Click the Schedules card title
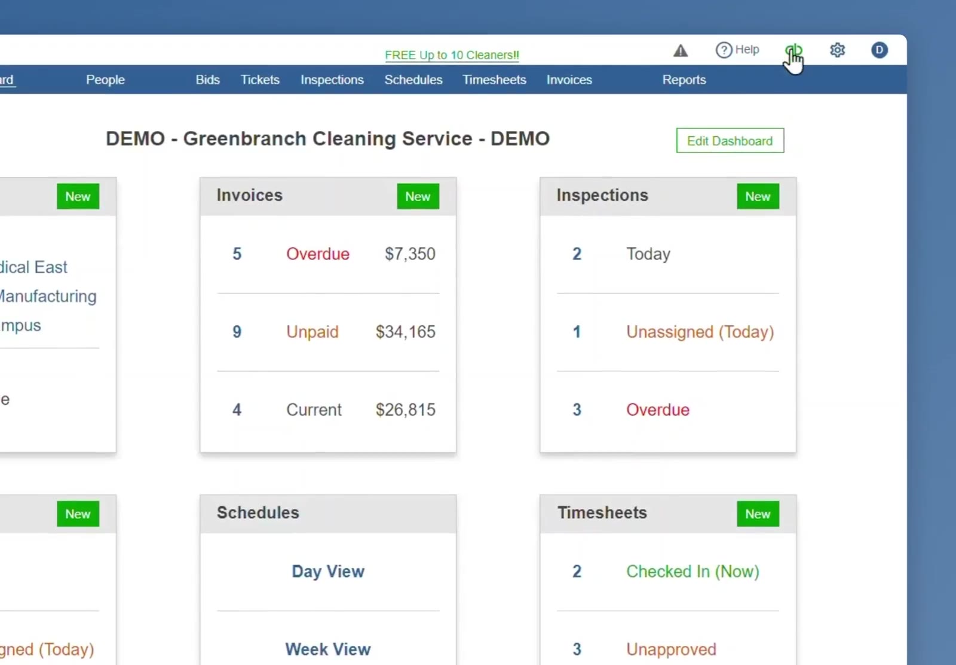Screen dimensions: 956x665 258,513
